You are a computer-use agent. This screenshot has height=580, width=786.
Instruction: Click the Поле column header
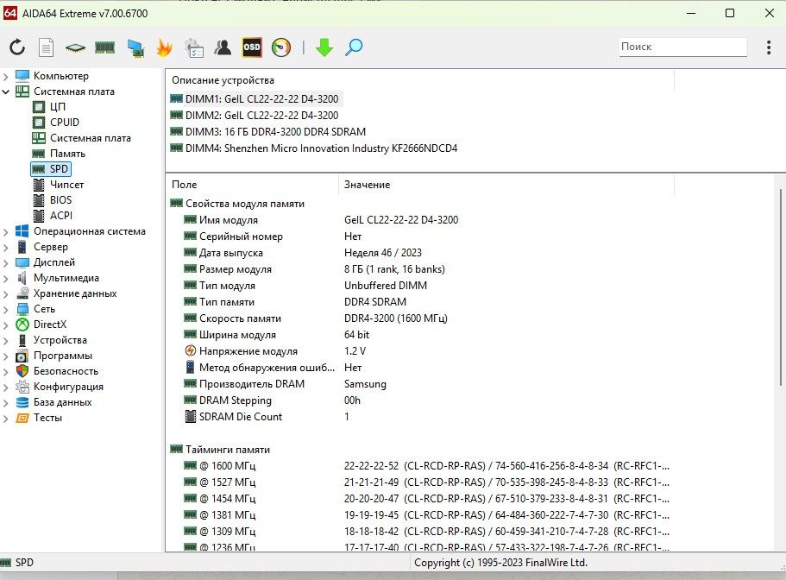pos(252,185)
